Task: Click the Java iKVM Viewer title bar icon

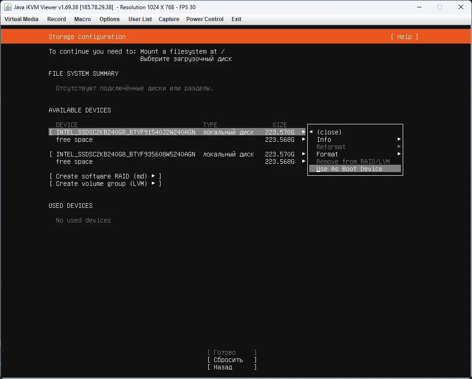Action: pyautogui.click(x=8, y=7)
